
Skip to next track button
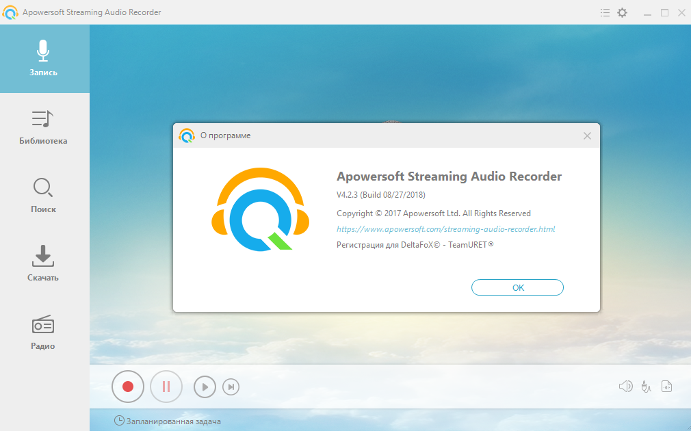tap(231, 387)
